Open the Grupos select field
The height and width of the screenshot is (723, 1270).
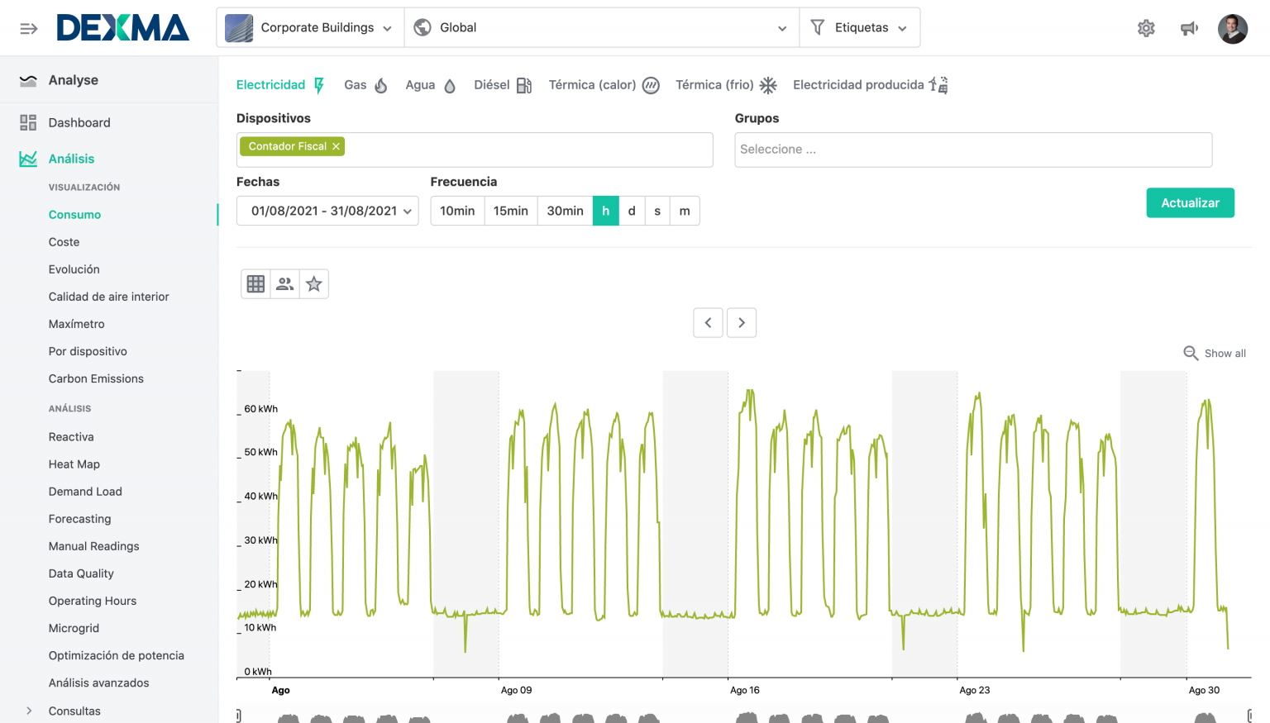click(x=973, y=150)
